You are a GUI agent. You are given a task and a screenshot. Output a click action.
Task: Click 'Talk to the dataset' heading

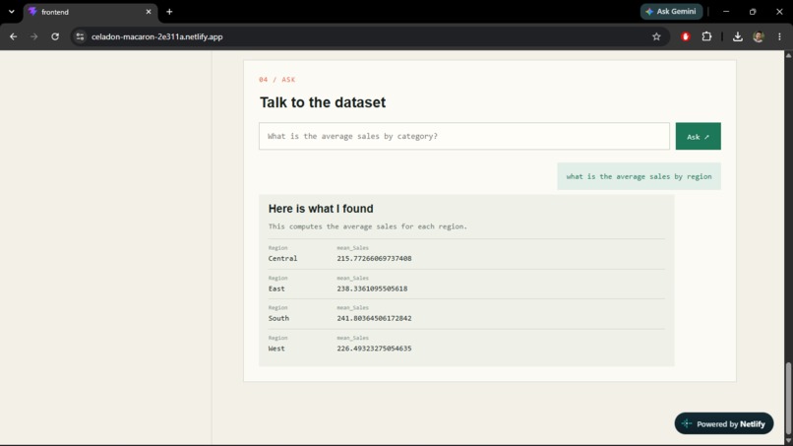coord(323,102)
